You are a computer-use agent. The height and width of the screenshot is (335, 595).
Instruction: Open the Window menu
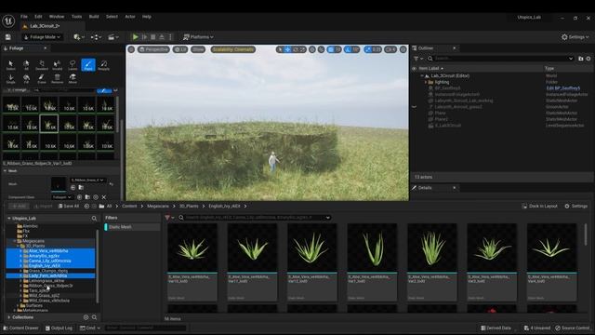(57, 17)
